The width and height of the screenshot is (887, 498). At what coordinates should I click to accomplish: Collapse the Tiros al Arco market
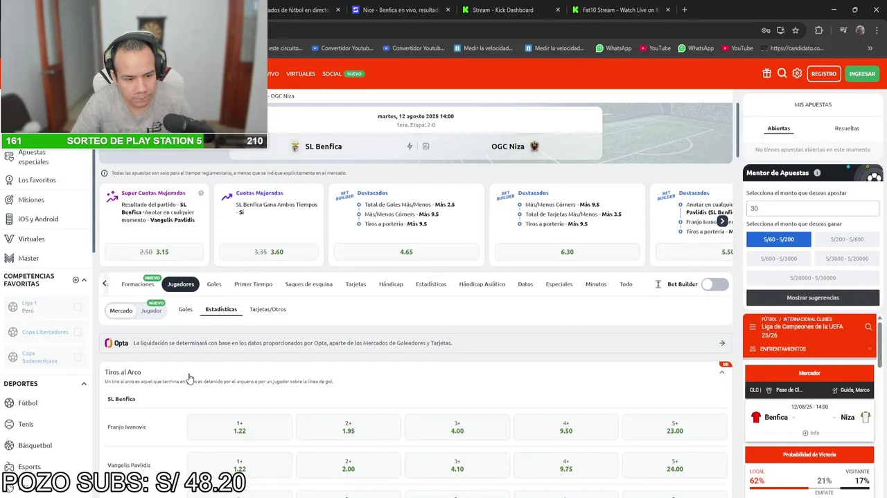[721, 372]
